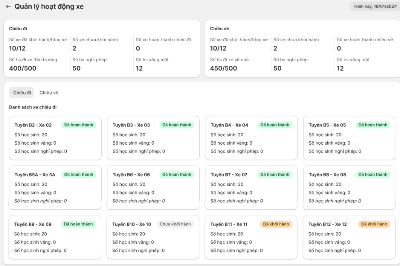Click the Chiều về summary panel heading

coord(219,29)
